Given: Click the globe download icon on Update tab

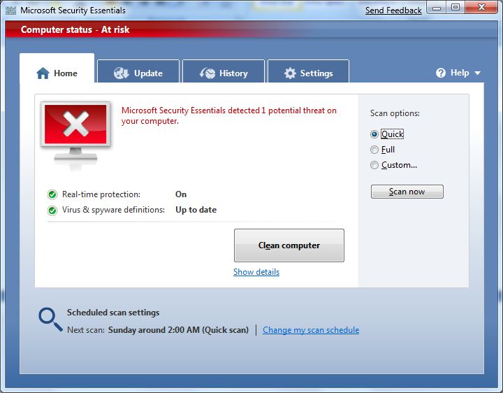Looking at the screenshot, I should click(122, 73).
